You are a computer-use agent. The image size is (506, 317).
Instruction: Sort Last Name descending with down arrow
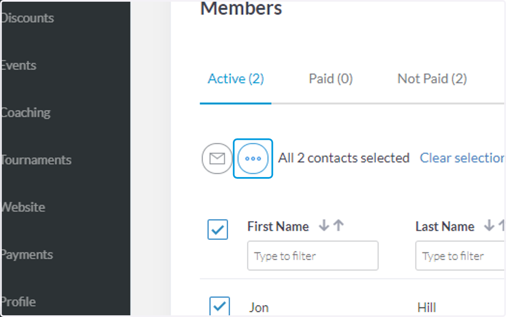[489, 226]
